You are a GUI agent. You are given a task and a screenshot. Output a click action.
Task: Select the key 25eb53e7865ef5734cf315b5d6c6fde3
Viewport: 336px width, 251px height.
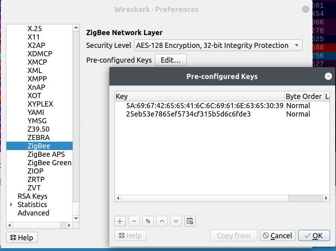pyautogui.click(x=188, y=114)
